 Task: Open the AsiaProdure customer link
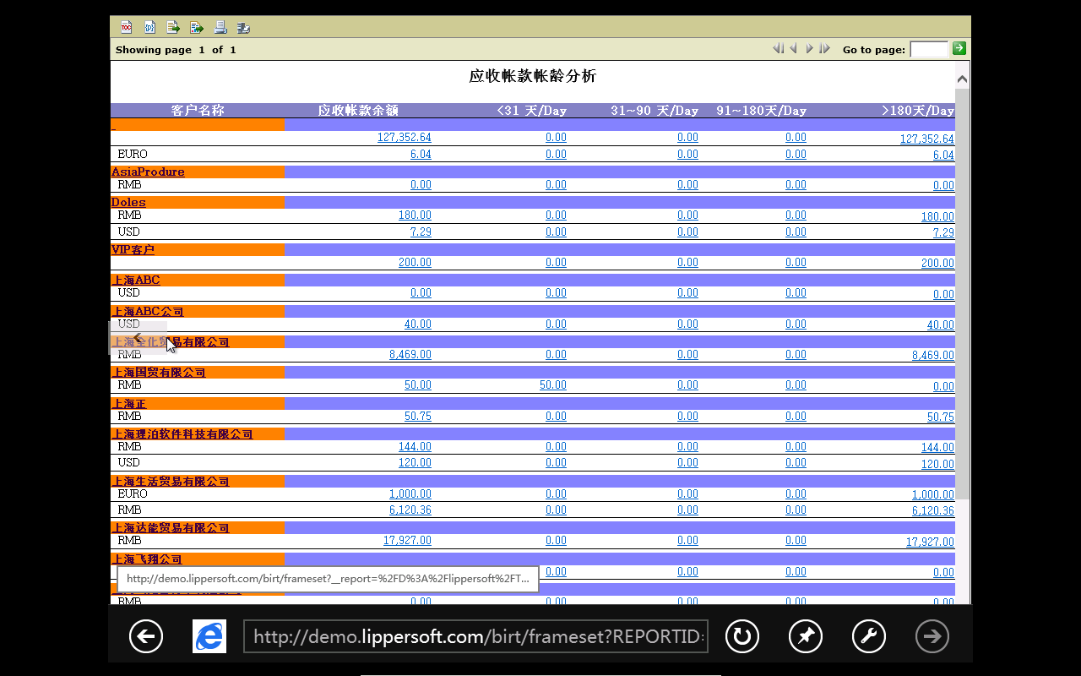(148, 172)
